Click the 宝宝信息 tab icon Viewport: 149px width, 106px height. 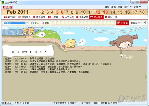[x=20, y=17]
